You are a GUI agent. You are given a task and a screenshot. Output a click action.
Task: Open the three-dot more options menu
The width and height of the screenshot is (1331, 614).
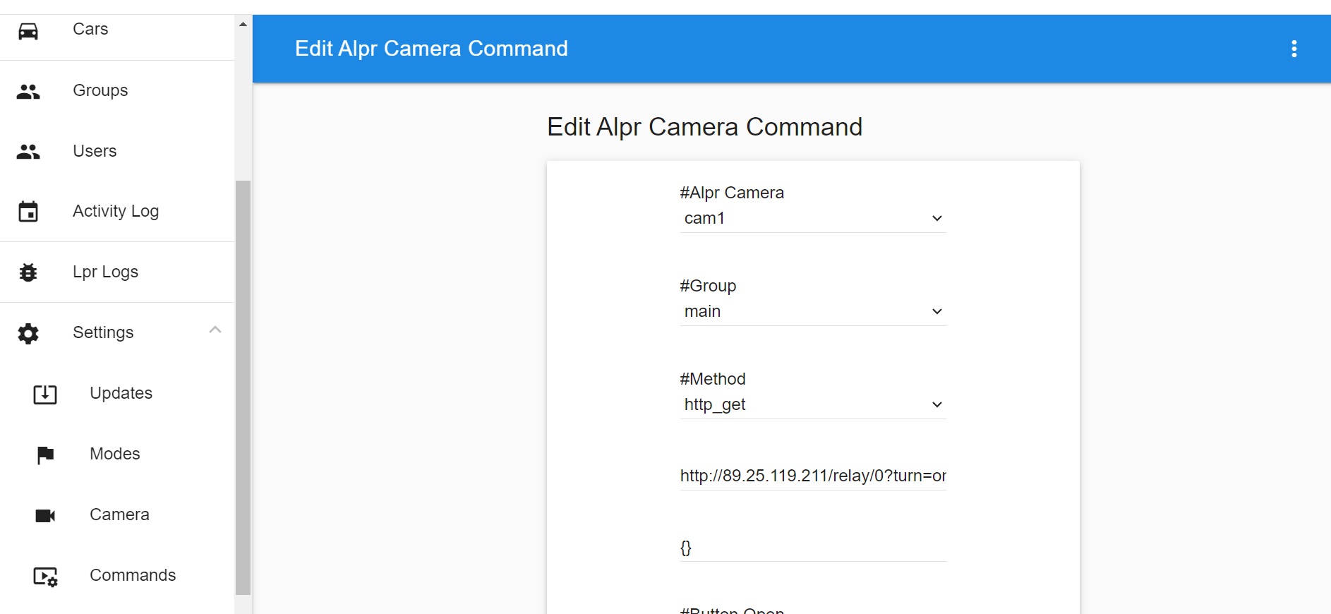[1294, 49]
